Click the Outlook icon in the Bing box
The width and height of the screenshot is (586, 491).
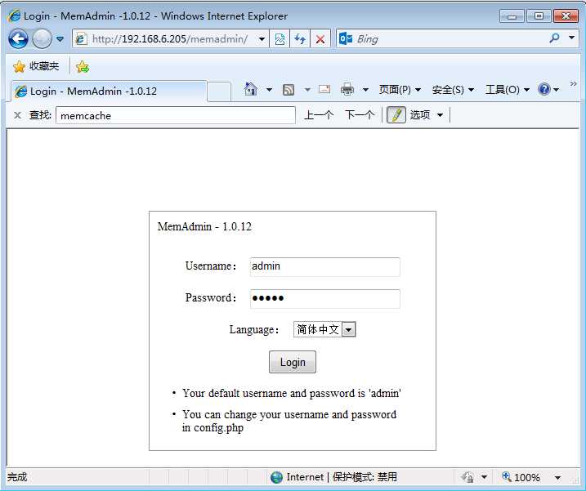pyautogui.click(x=346, y=38)
